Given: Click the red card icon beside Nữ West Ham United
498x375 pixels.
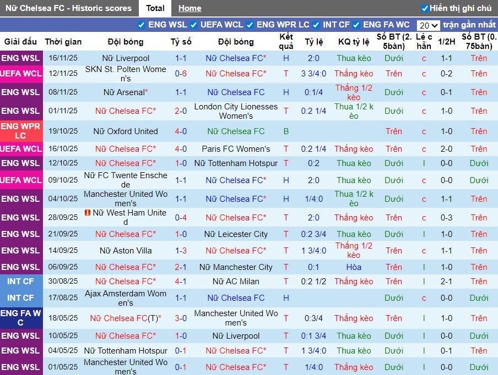Looking at the screenshot, I should tap(88, 213).
